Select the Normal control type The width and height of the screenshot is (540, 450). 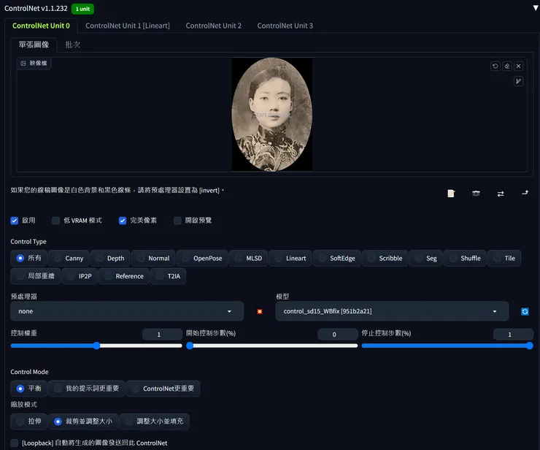pyautogui.click(x=153, y=259)
